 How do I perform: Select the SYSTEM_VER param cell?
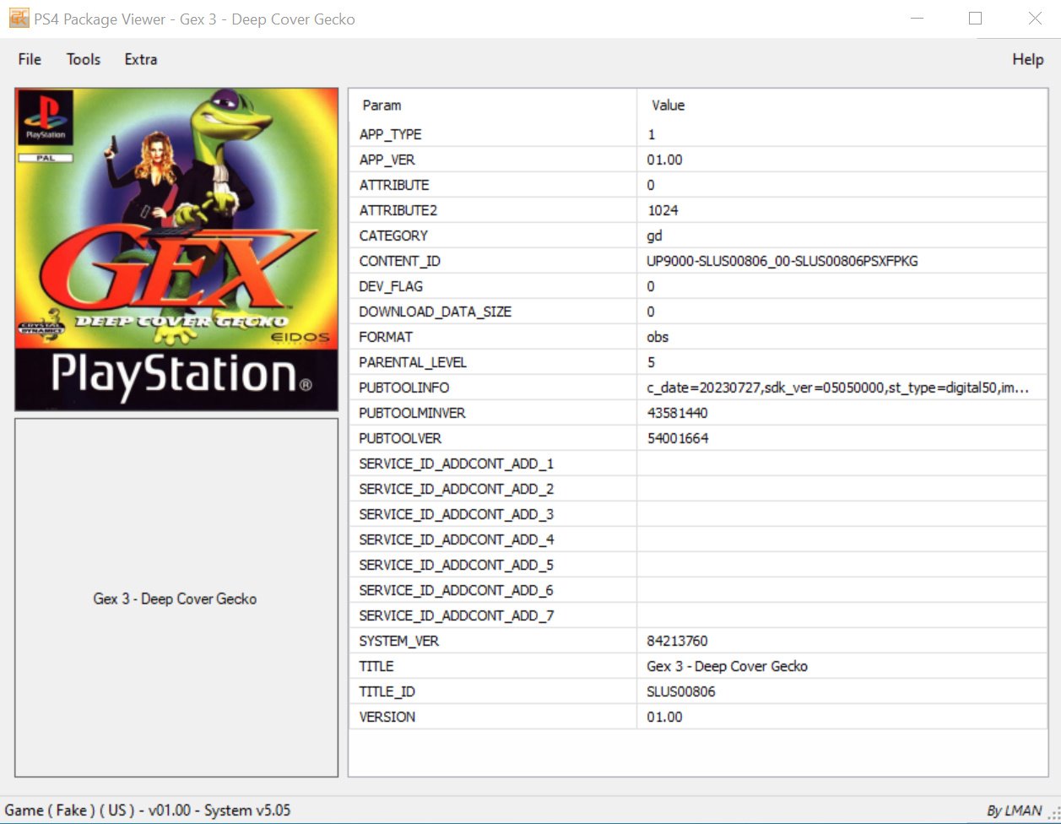pyautogui.click(x=493, y=641)
